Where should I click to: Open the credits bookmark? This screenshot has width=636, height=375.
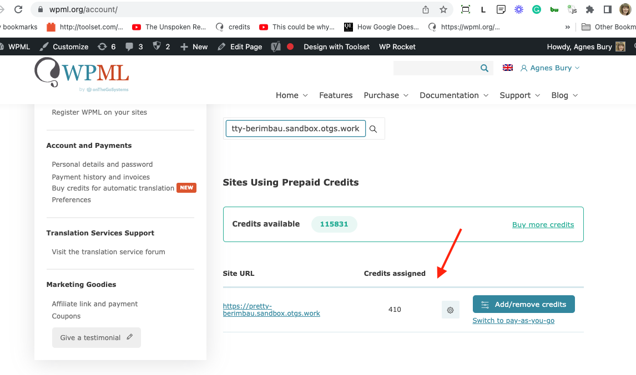coord(233,27)
